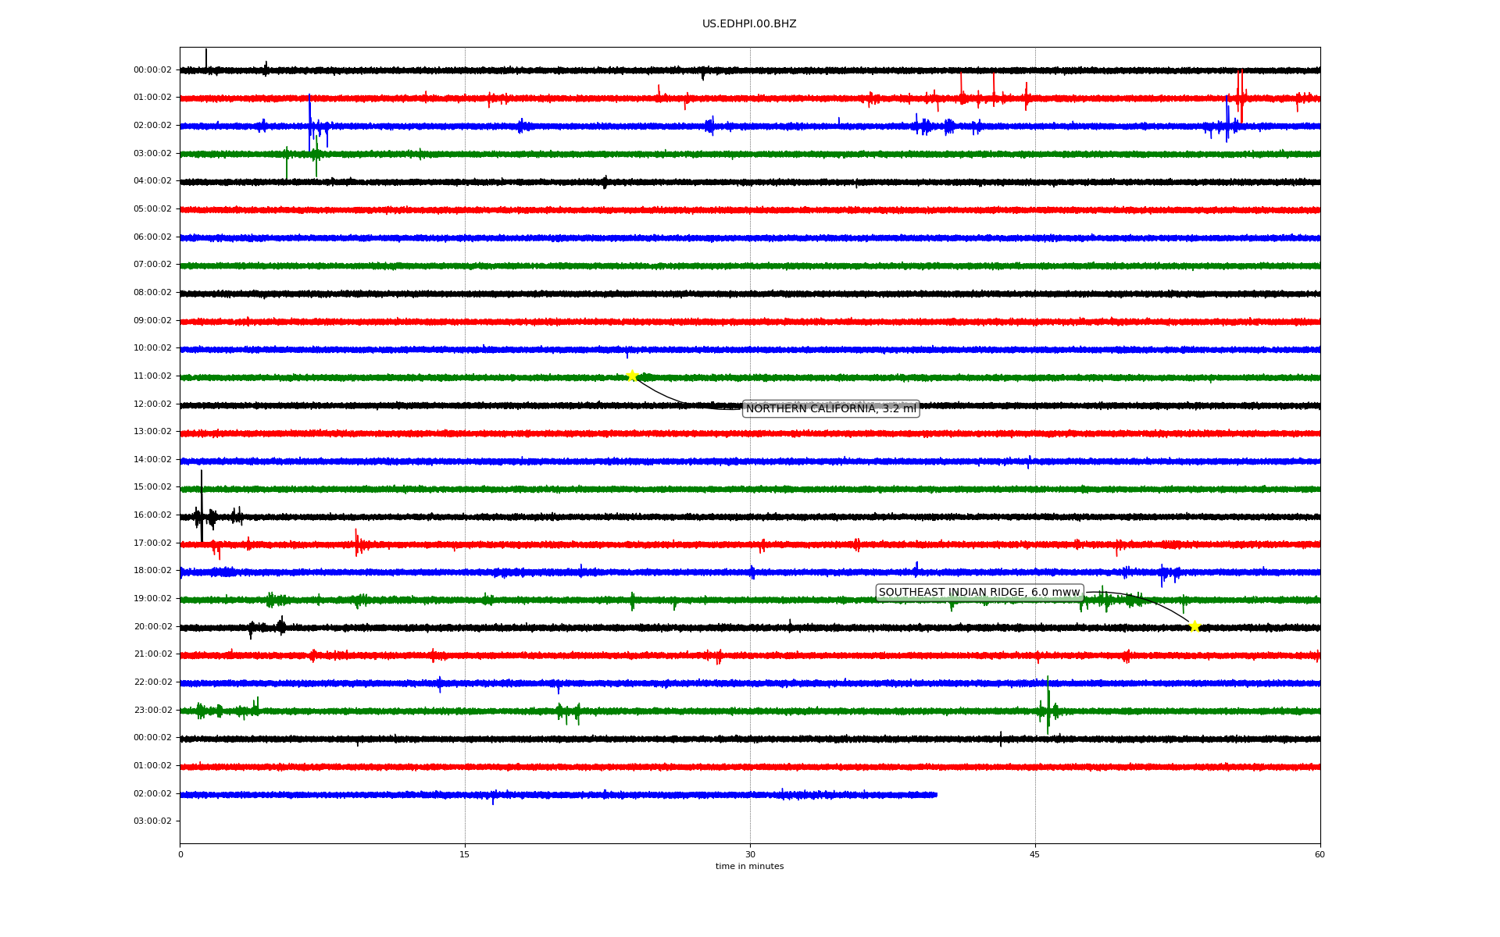Click the SOUTHEAST INDIAN RIDGE 6.0 mww label
1500x937 pixels.
tap(979, 593)
